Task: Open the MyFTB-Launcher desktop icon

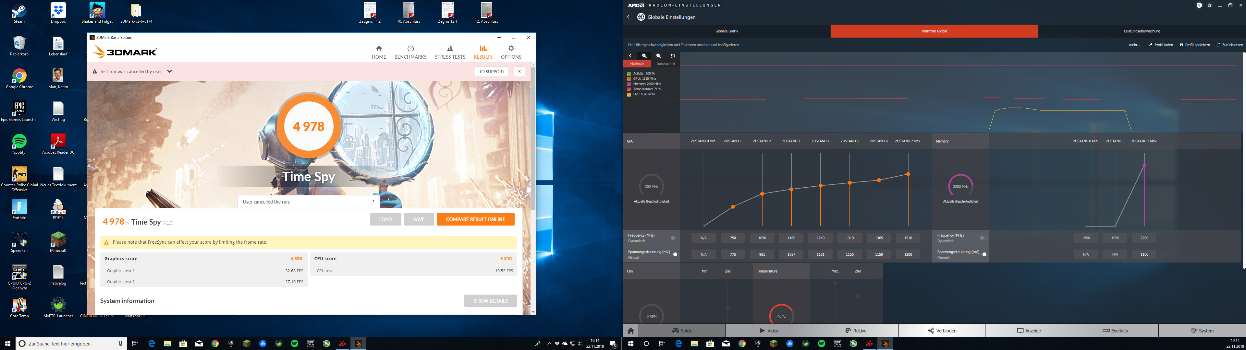Action: pyautogui.click(x=58, y=308)
